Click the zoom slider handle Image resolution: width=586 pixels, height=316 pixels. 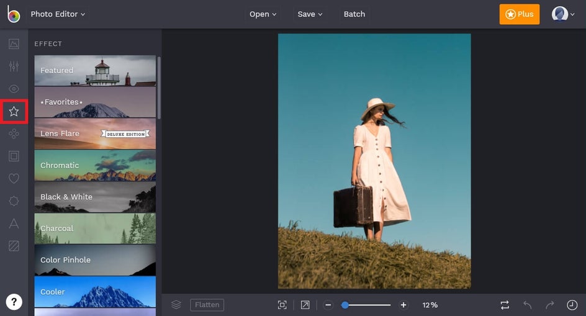pos(345,305)
